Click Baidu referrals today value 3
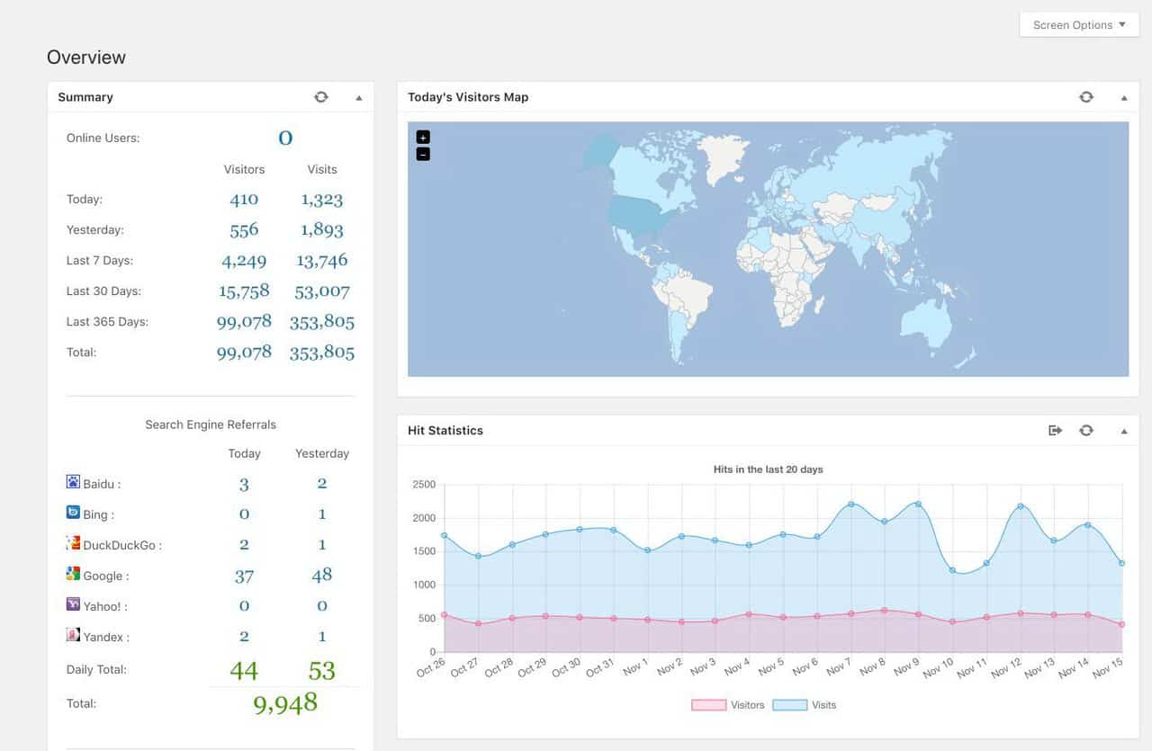The width and height of the screenshot is (1152, 751). 244,485
